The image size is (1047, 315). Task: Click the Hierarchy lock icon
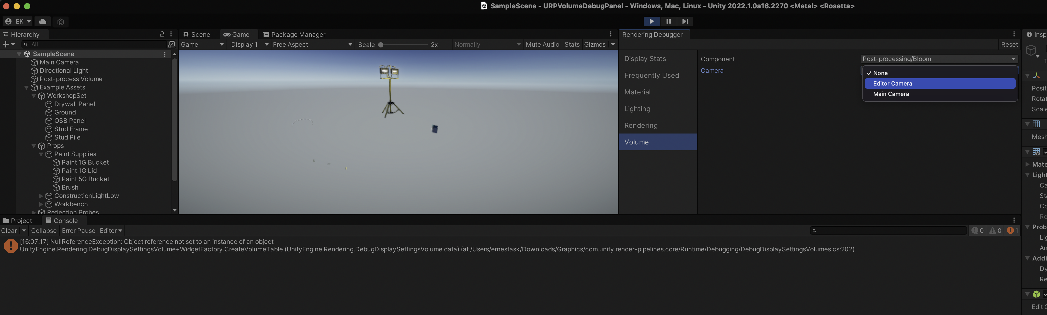coord(162,34)
